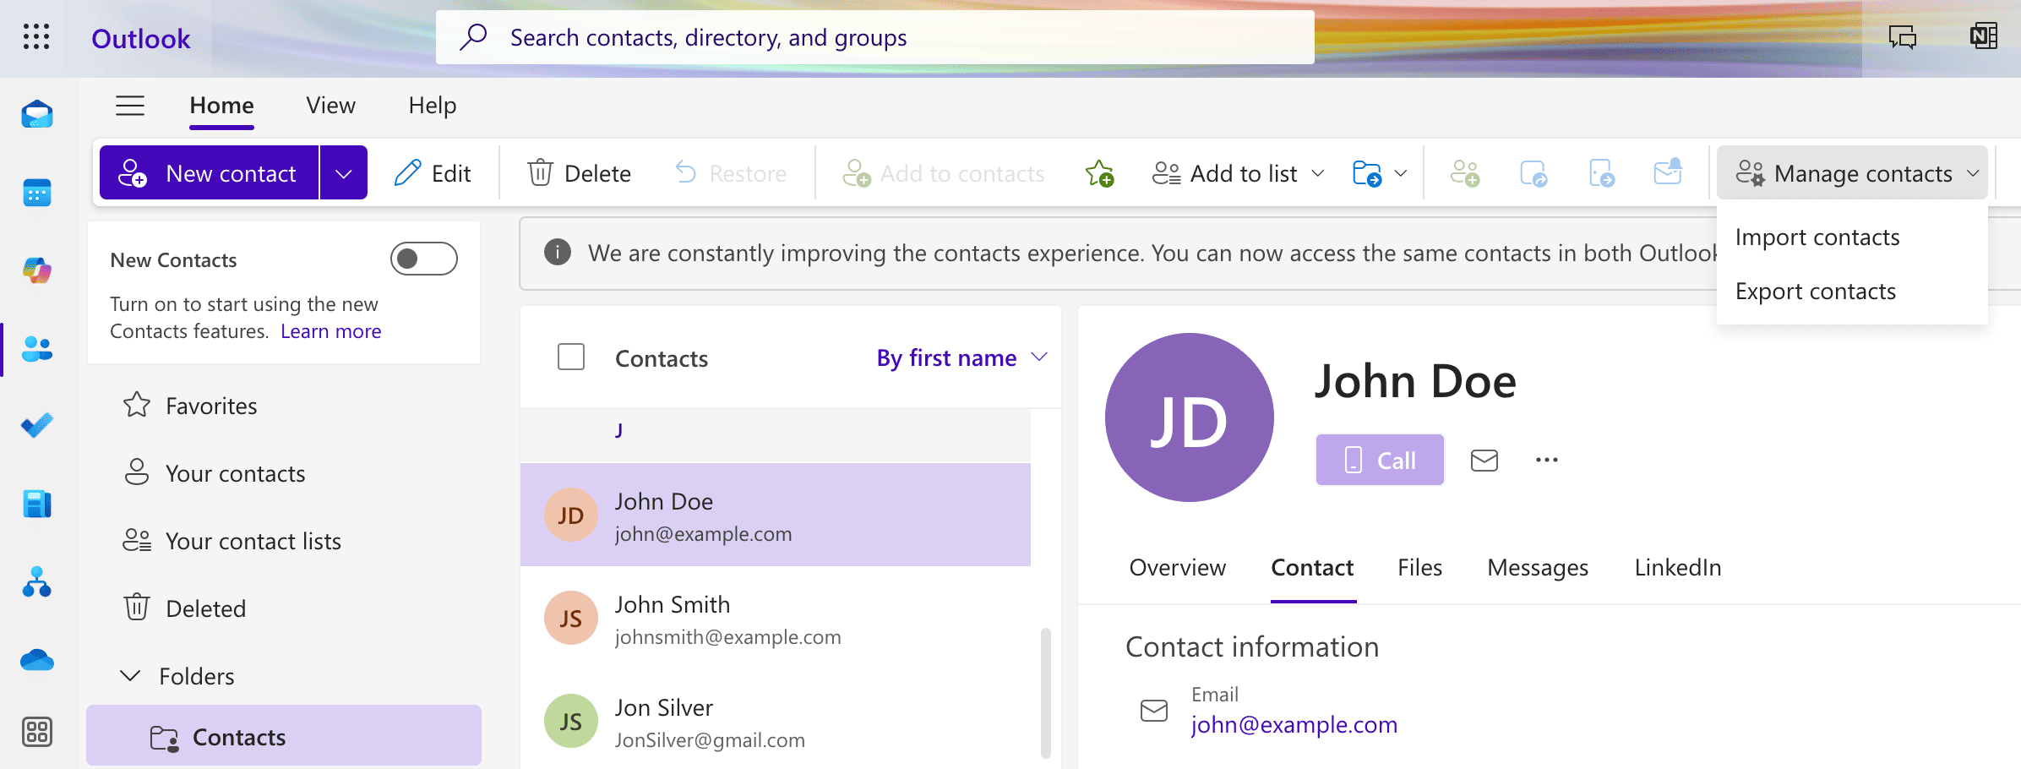Open the app launcher grid
2021x769 pixels.
(36, 37)
